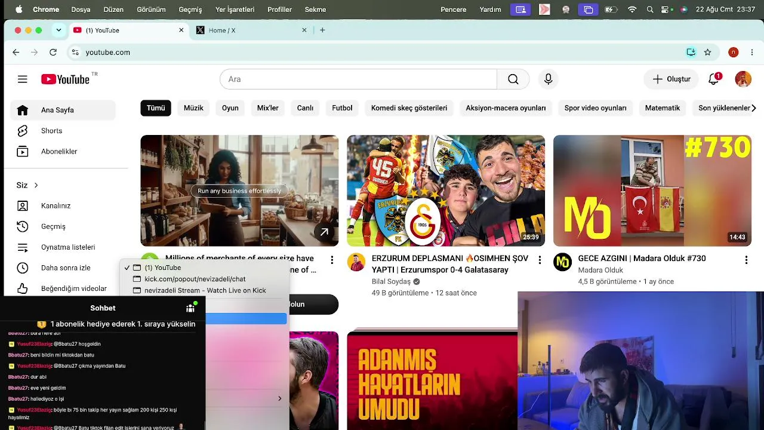Click the search magnifier button
Viewport: 764px width, 430px height.
(x=513, y=79)
